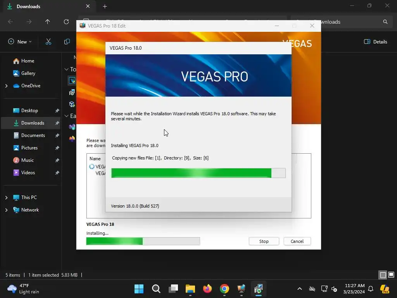
Task: Click the search magnifier in Explorer search box
Action: [385, 22]
